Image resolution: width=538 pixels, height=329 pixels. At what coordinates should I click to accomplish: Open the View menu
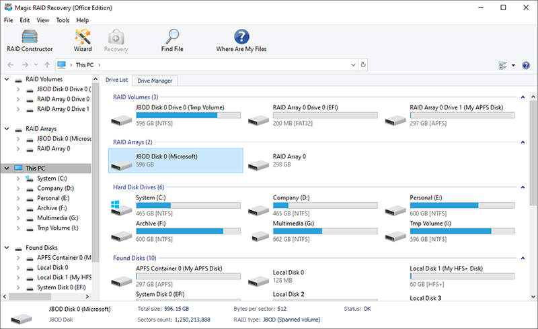(43, 20)
